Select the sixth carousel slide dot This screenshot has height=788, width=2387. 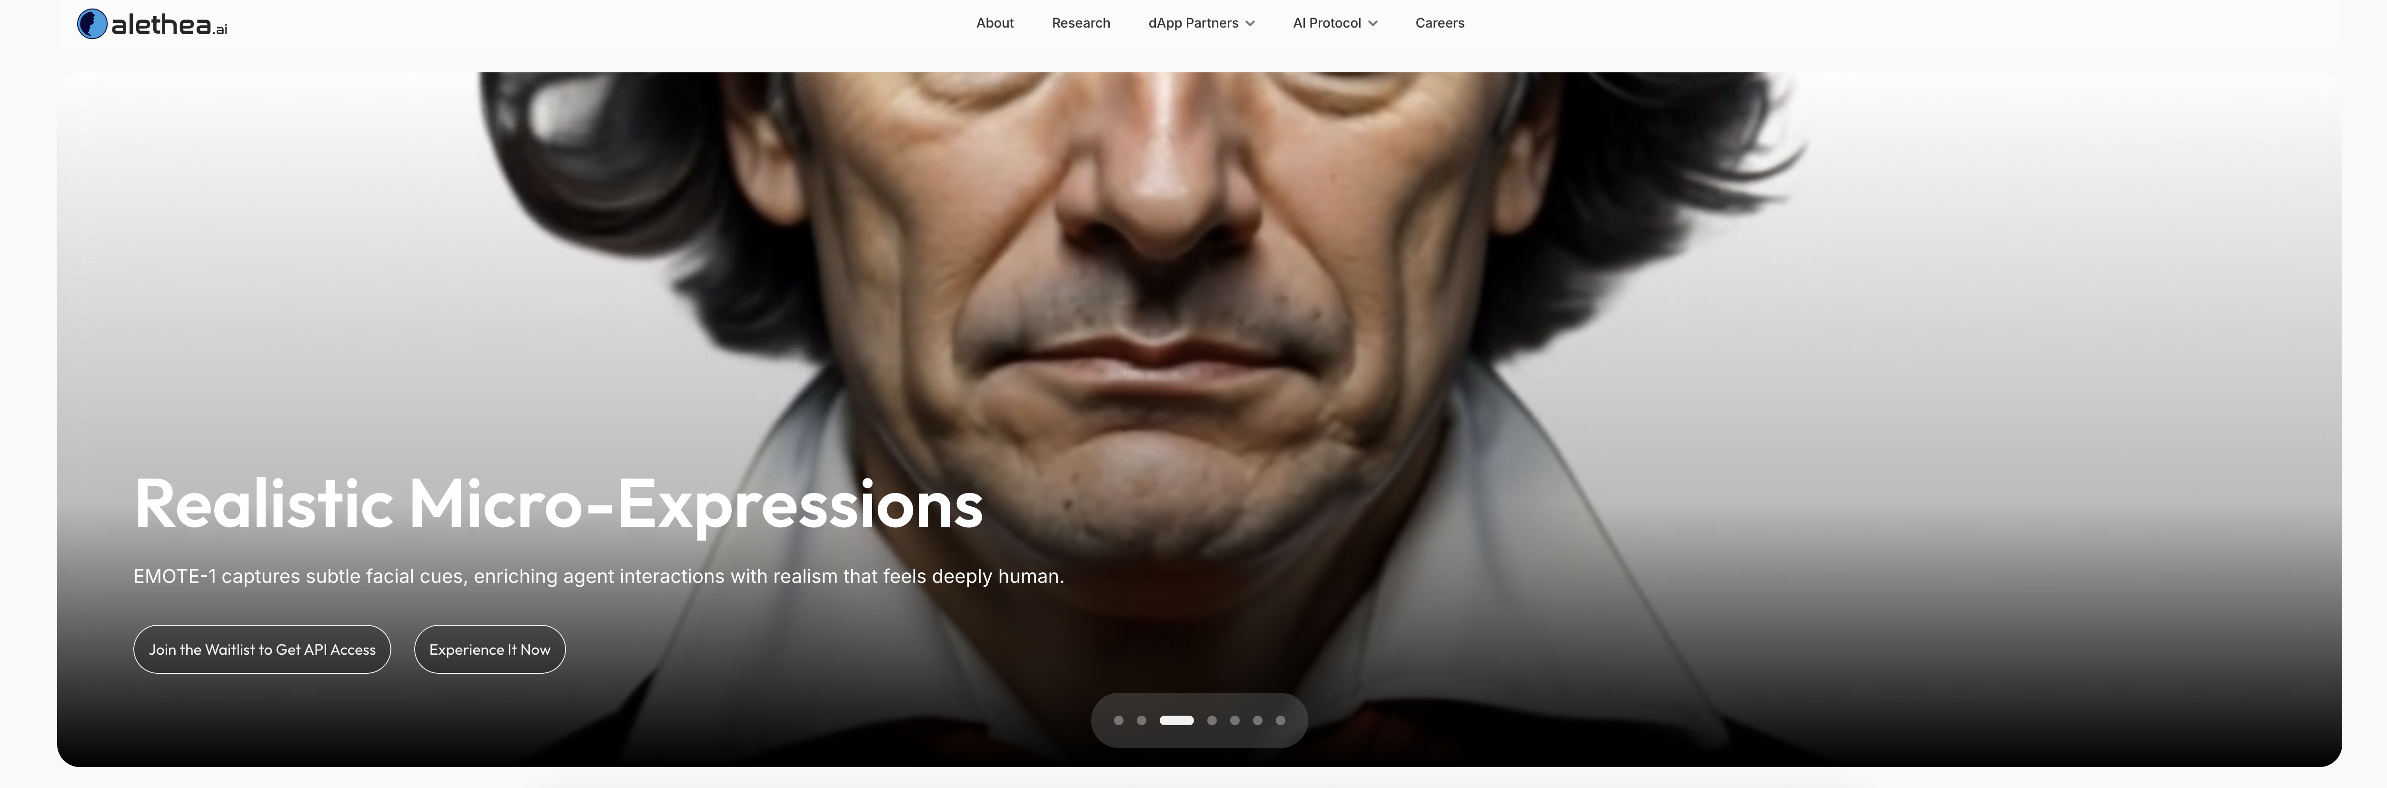pyautogui.click(x=1257, y=720)
